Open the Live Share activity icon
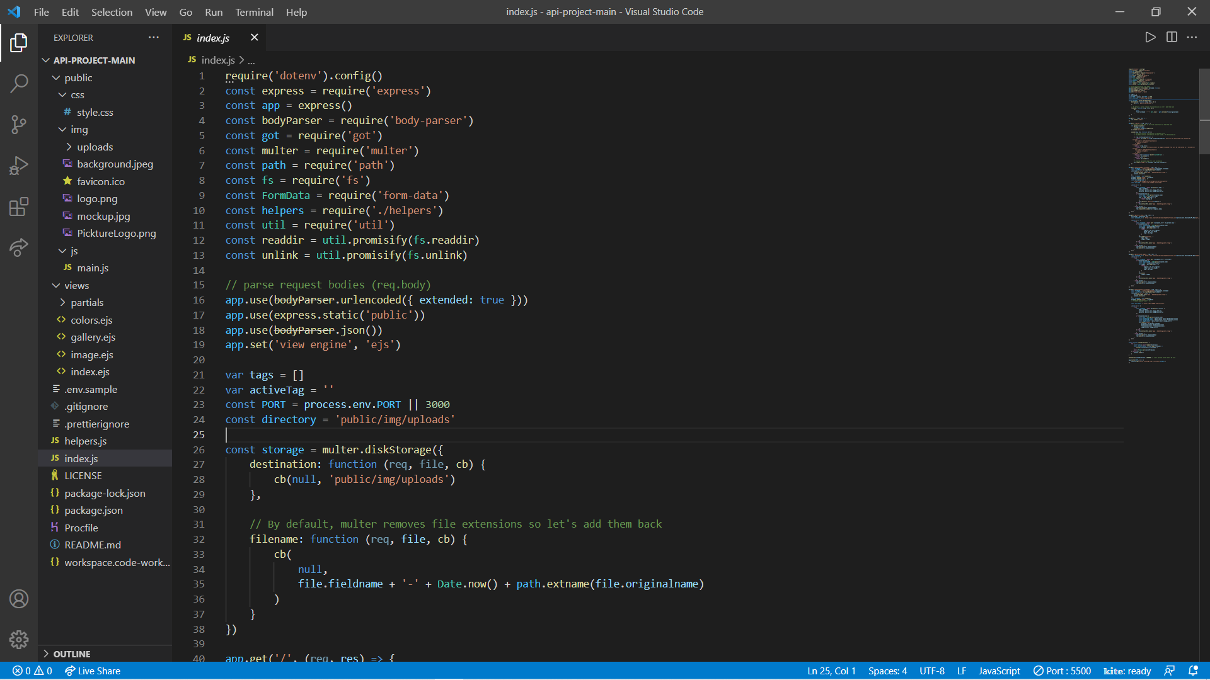 (x=19, y=247)
